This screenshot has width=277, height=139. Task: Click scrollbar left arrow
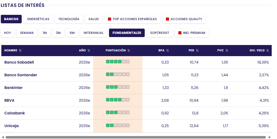(x=3, y=137)
